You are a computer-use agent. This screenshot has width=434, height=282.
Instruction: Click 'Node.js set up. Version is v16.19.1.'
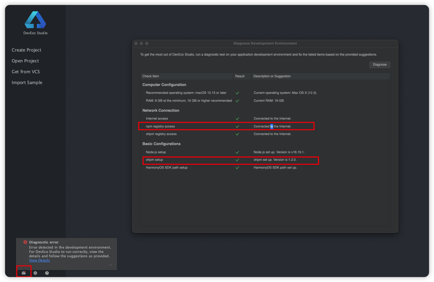tap(279, 152)
